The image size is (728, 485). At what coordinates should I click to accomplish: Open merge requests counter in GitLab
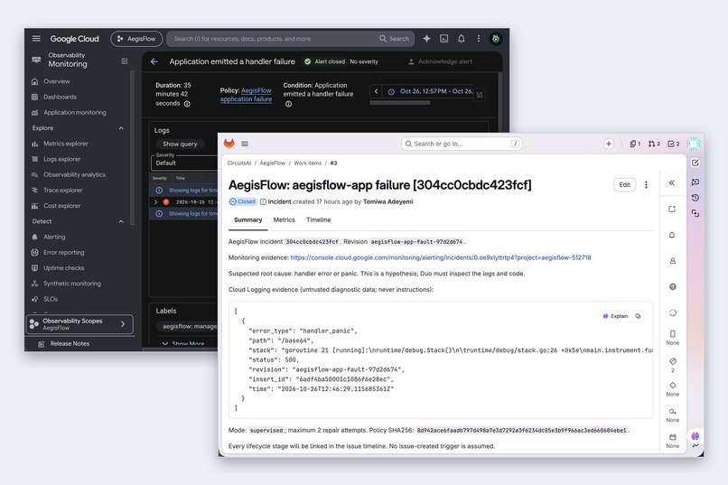[654, 144]
